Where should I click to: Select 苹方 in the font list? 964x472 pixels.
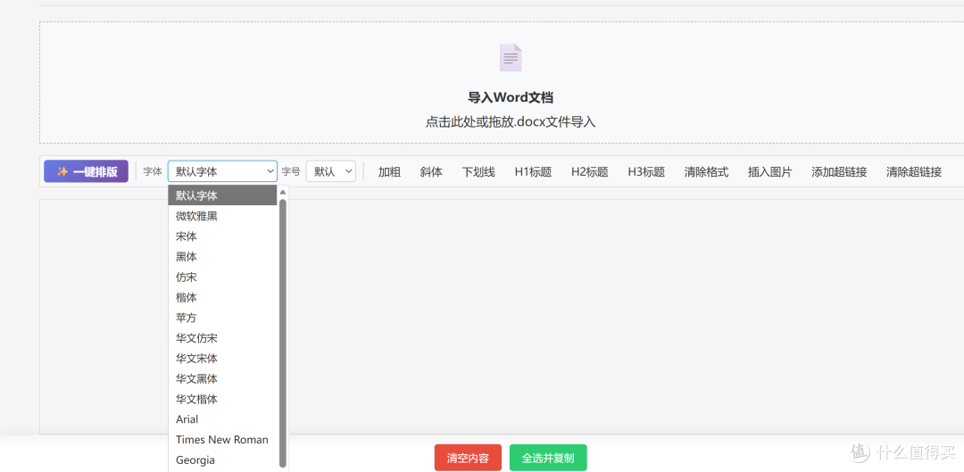tap(222, 318)
